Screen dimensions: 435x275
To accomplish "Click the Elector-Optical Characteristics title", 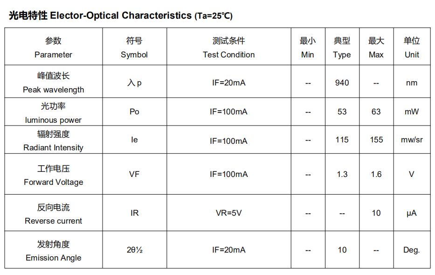I will tap(120, 15).
